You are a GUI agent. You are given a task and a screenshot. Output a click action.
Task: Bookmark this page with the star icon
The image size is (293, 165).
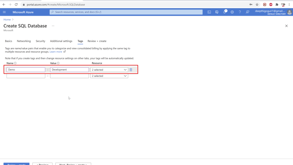pyautogui.click(x=257, y=5)
